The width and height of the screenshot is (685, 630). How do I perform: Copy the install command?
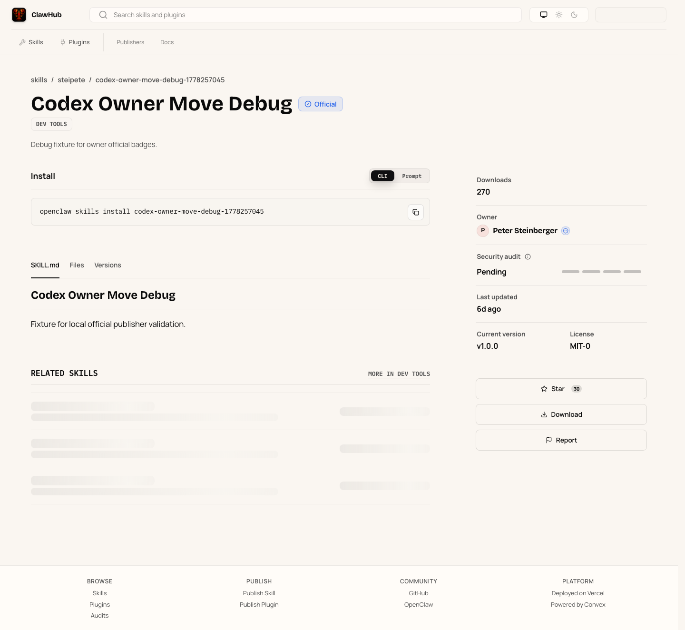pyautogui.click(x=416, y=212)
